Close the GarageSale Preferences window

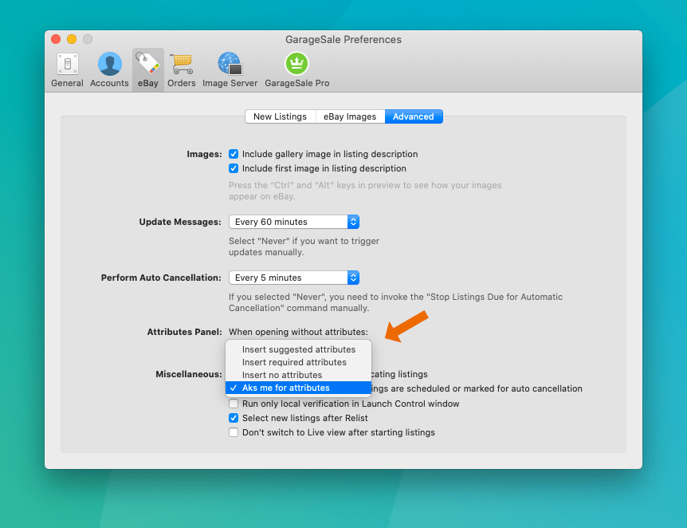pyautogui.click(x=56, y=39)
